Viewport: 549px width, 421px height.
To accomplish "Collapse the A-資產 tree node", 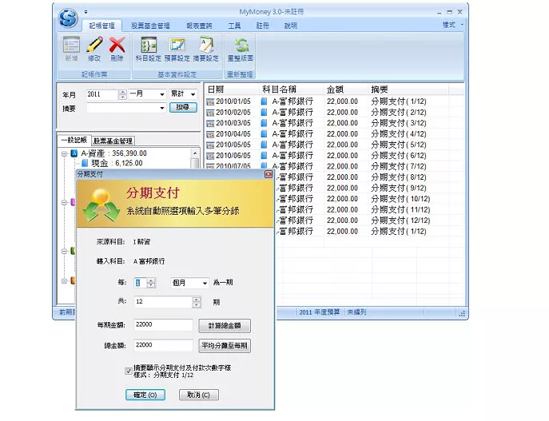I will click(x=65, y=153).
